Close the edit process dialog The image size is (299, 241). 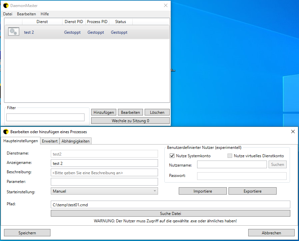293,132
